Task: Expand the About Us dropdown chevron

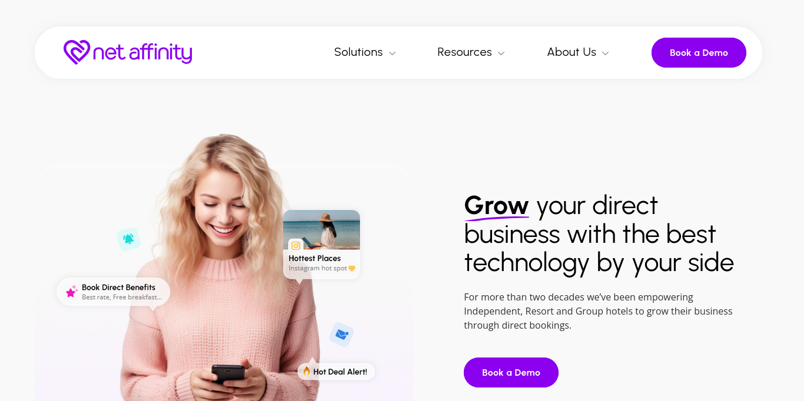Action: 605,54
